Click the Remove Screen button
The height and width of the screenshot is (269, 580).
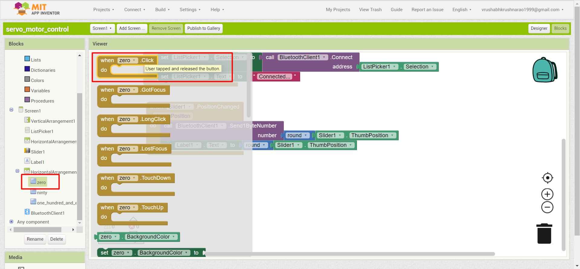[x=166, y=28]
